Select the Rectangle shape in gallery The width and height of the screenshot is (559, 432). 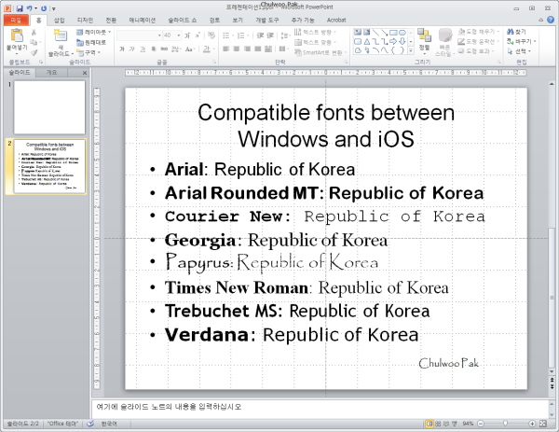pos(393,33)
